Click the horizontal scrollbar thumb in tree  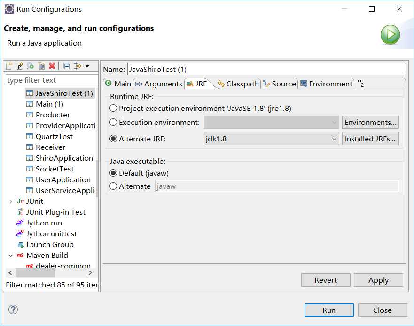coord(35,272)
